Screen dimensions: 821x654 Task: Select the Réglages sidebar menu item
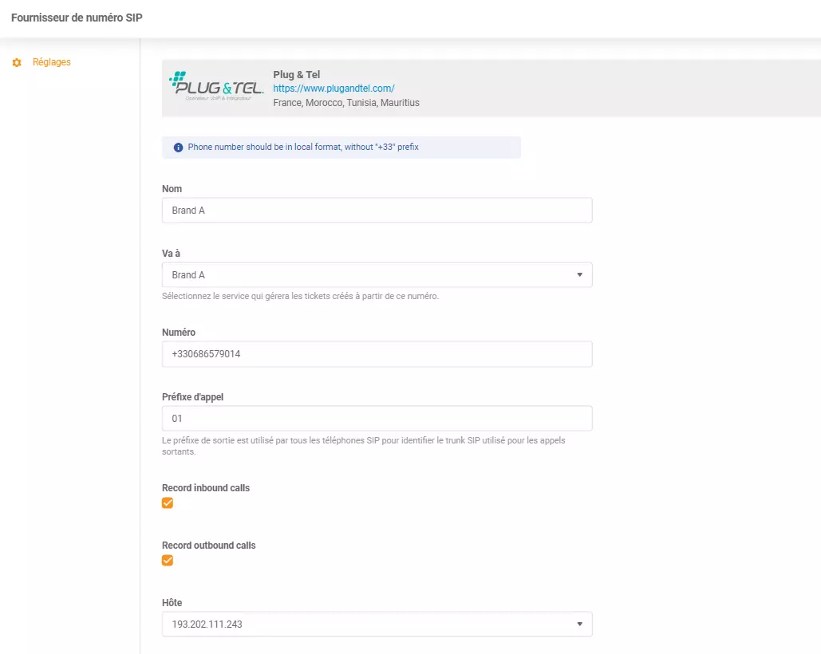click(53, 61)
